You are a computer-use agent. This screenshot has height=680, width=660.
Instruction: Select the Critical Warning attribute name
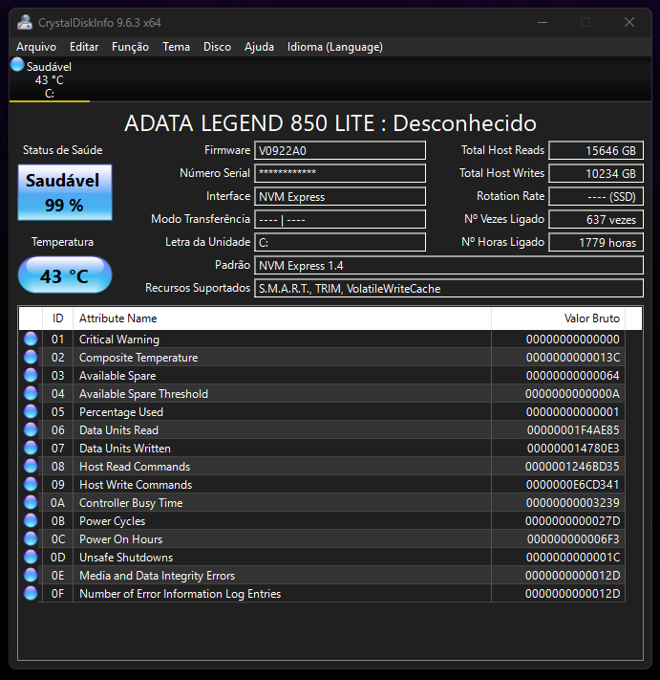pyautogui.click(x=119, y=340)
